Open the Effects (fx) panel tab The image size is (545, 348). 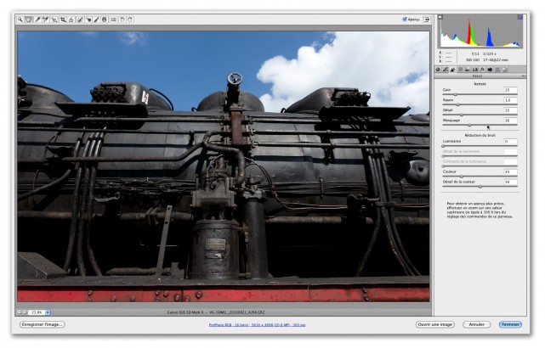482,70
